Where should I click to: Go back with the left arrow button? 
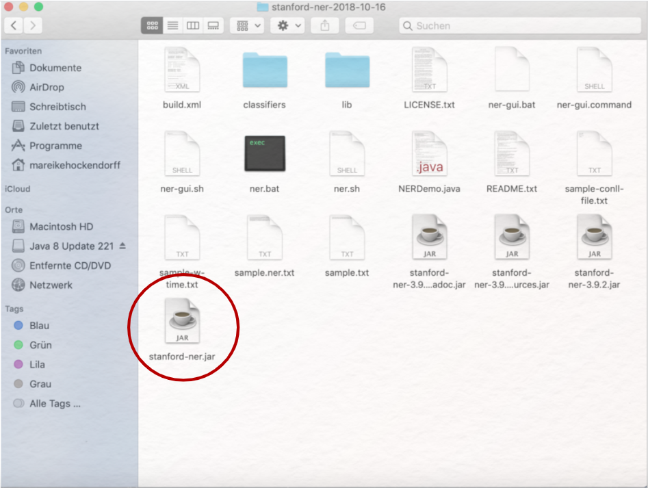(x=14, y=25)
